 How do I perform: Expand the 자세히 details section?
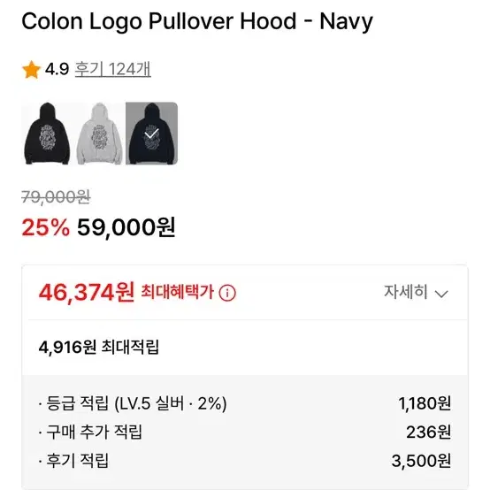[416, 293]
